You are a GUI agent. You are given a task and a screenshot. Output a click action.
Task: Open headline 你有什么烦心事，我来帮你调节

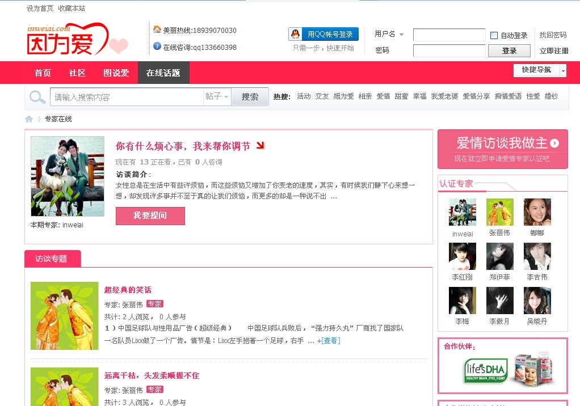pos(183,146)
